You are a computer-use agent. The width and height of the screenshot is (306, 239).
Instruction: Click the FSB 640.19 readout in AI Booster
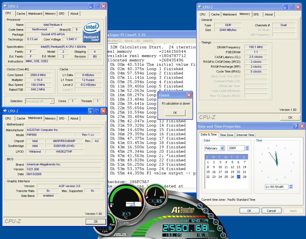coord(199,221)
